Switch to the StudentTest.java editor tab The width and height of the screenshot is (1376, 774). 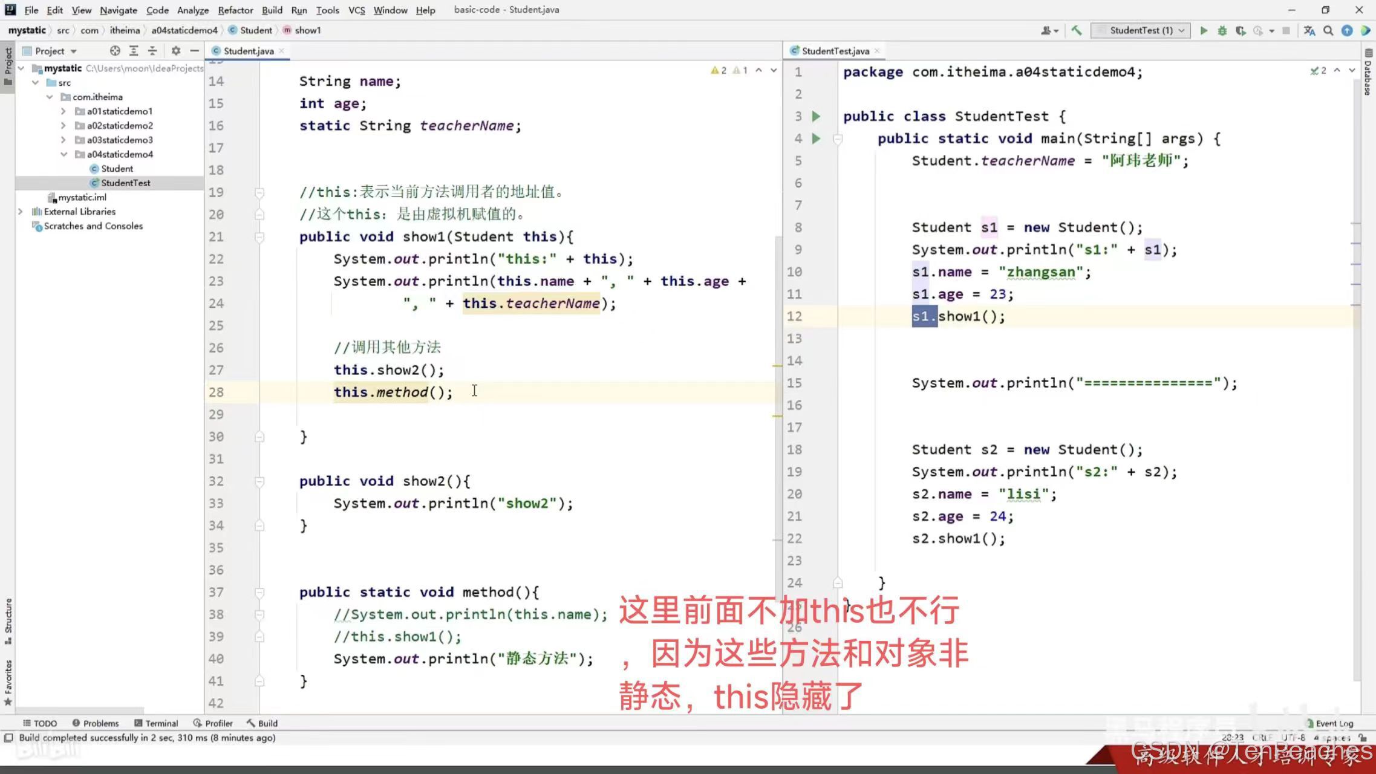point(835,51)
